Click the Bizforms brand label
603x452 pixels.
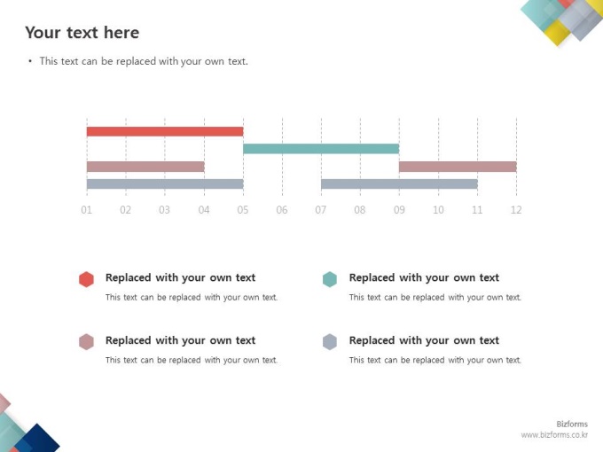point(572,425)
